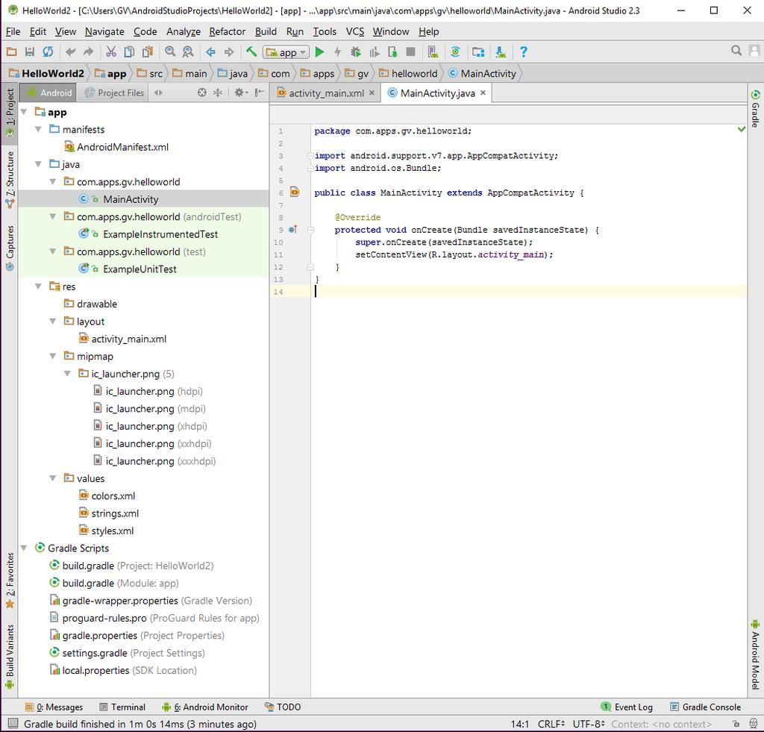Open the Refactor menu
Viewport: 764px width, 732px height.
click(227, 31)
